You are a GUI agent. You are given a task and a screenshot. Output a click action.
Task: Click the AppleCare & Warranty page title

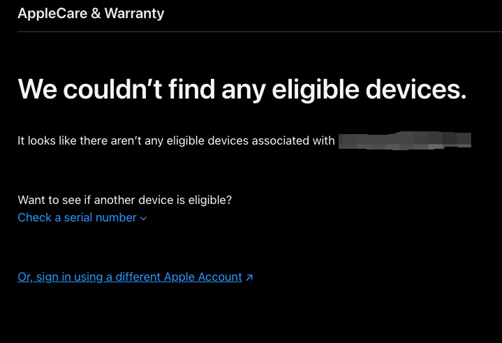tap(91, 13)
